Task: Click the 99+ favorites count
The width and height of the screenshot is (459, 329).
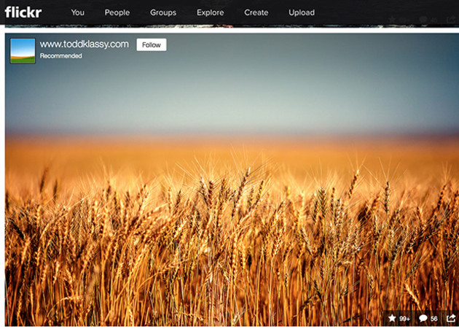Action: tap(404, 319)
